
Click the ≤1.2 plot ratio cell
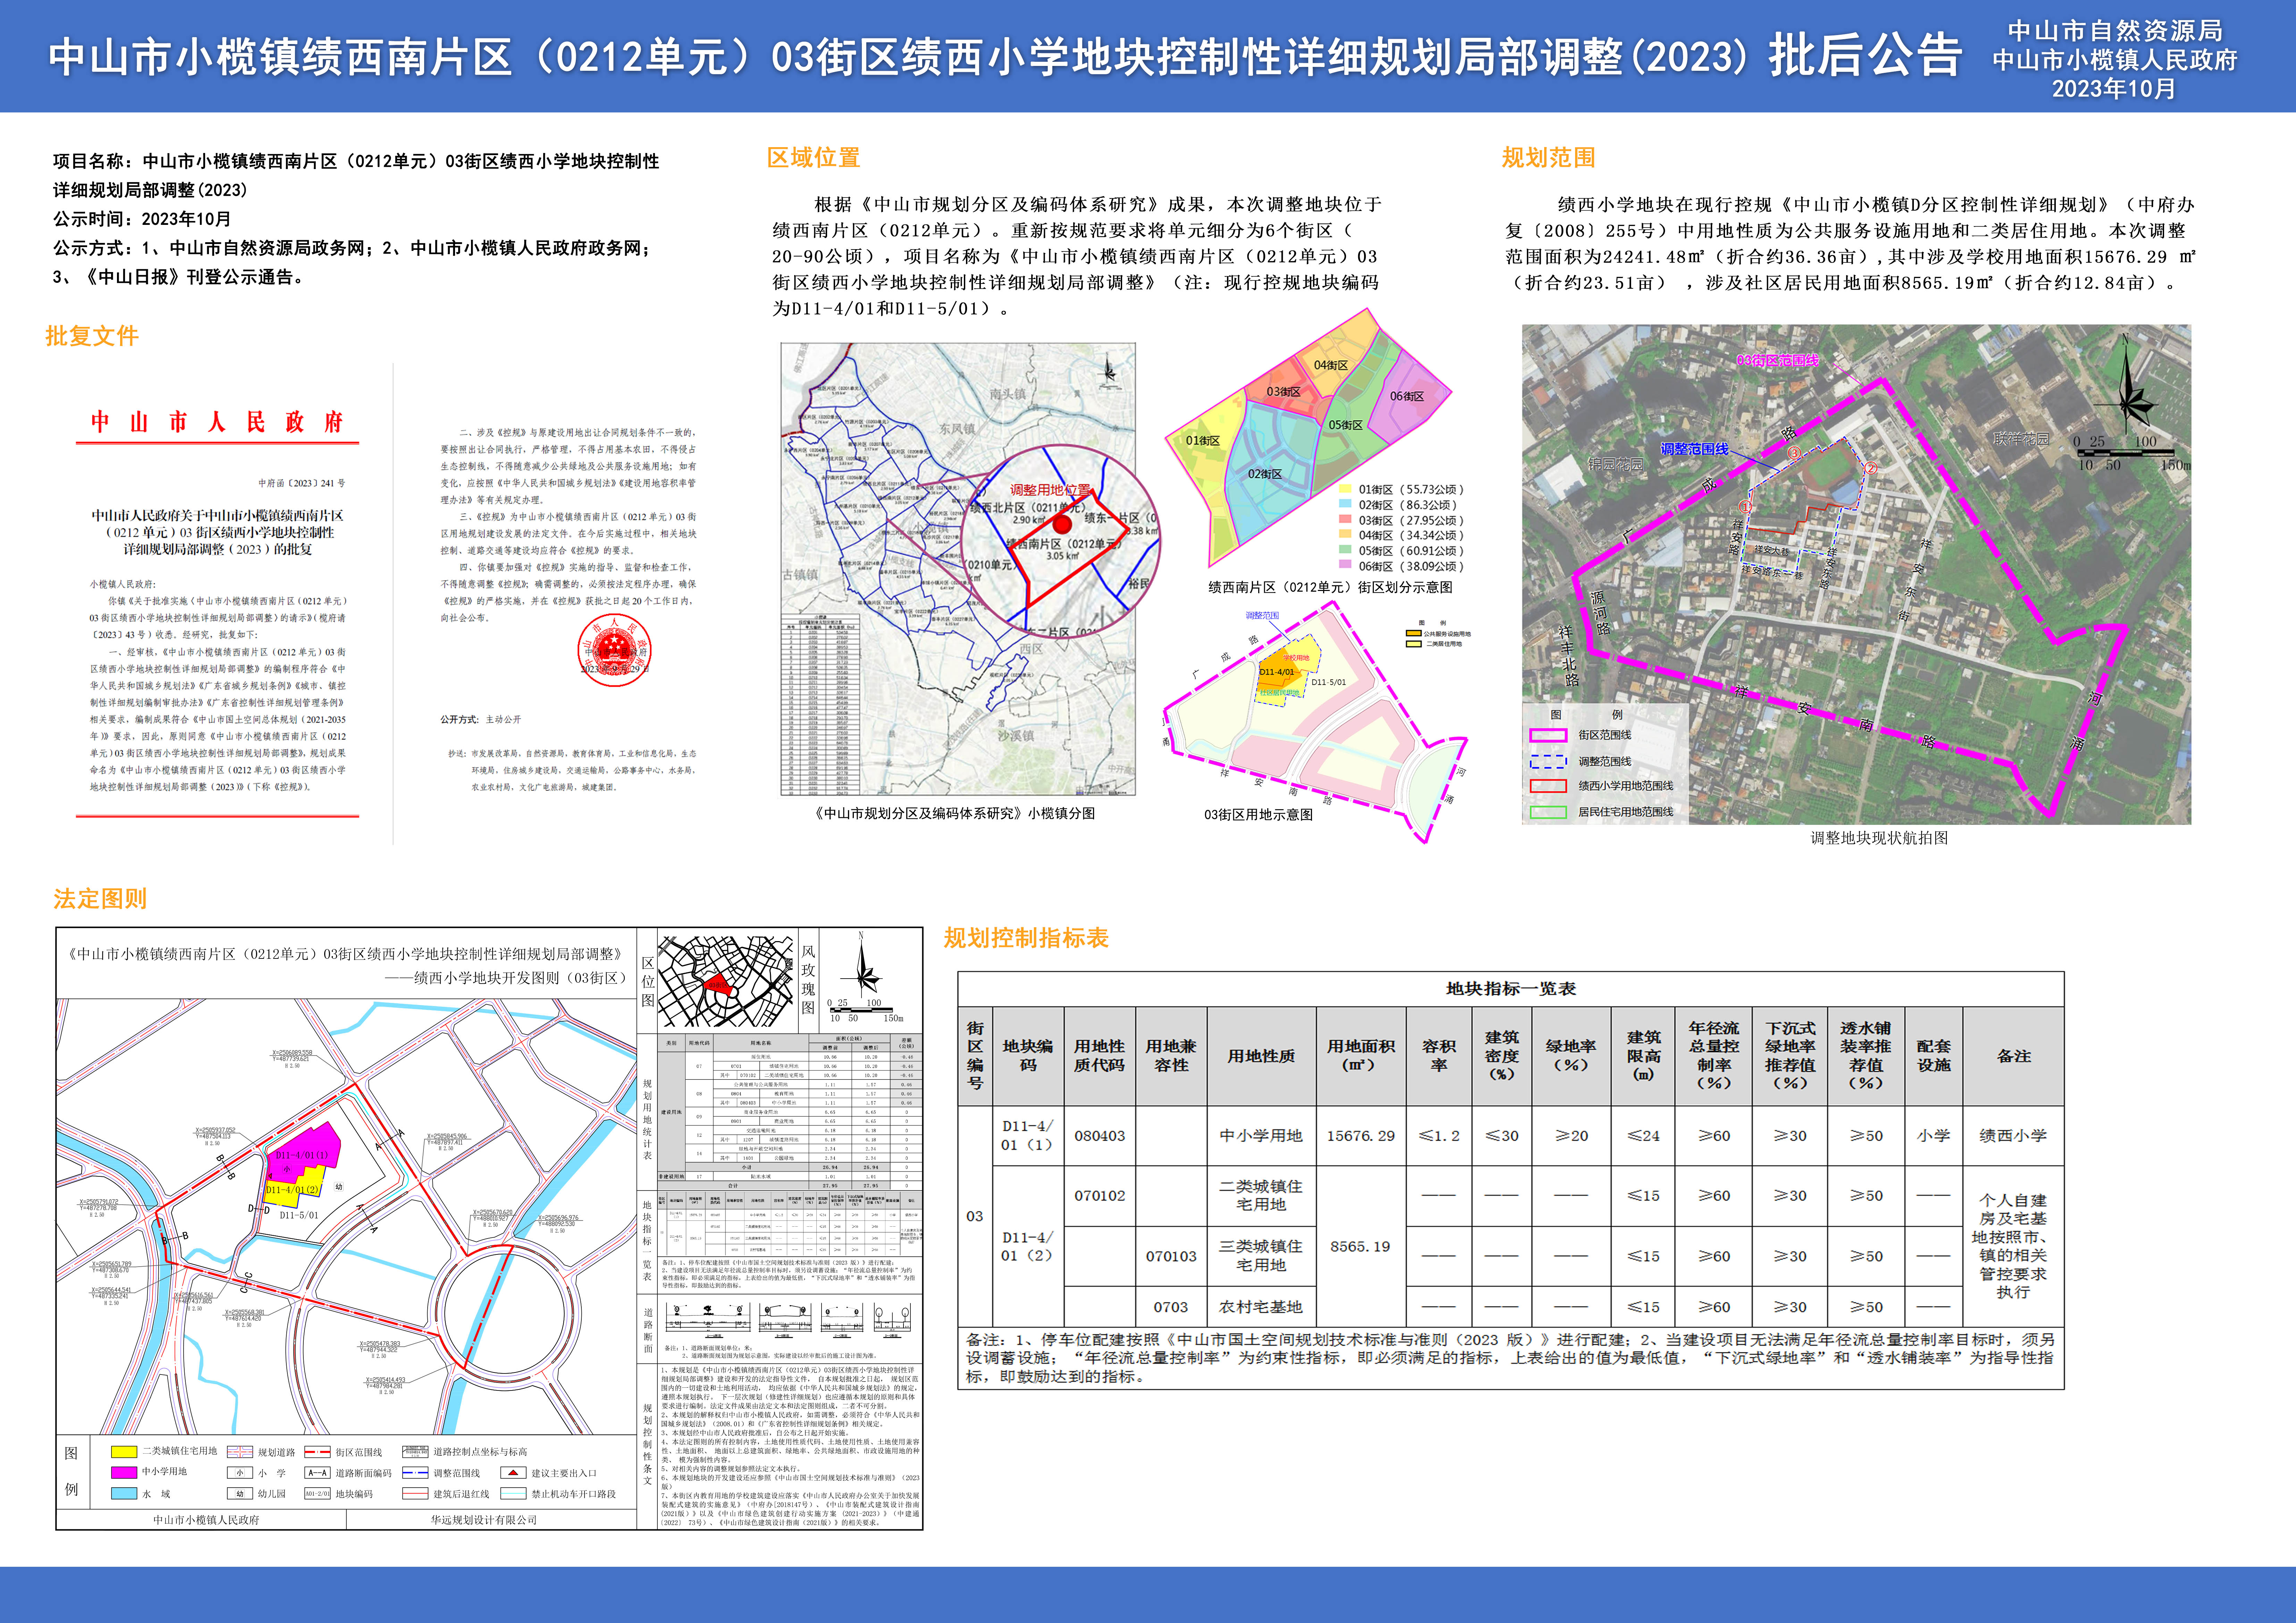click(1439, 1136)
